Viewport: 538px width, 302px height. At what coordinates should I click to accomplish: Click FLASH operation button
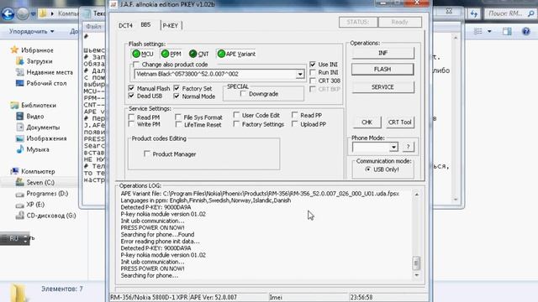(x=382, y=69)
